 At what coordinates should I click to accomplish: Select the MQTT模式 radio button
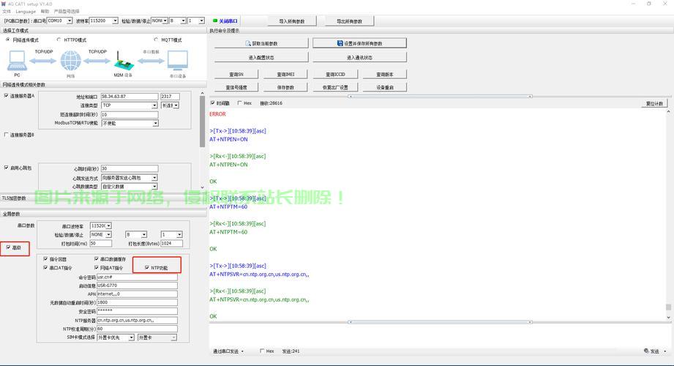[x=155, y=40]
